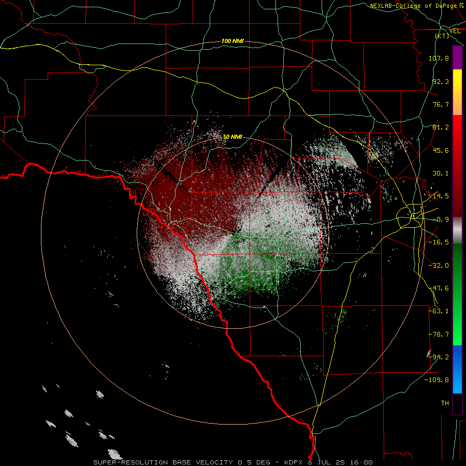Click the 50 NMI range ring label
The image size is (466, 466).
232,137
